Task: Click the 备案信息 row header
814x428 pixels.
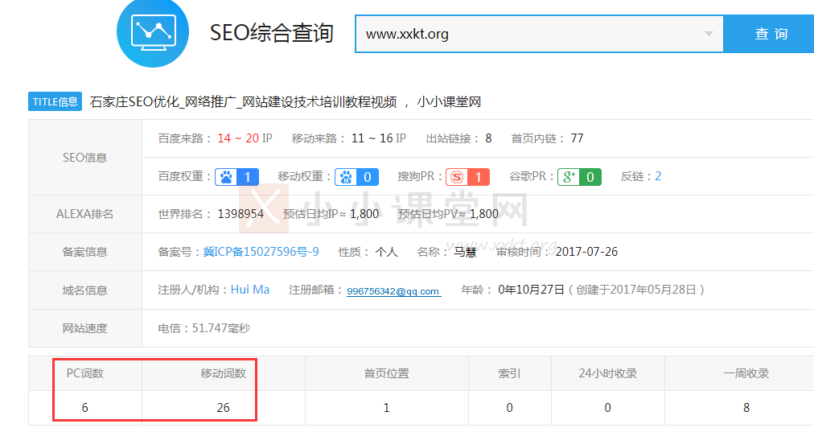Action: pos(84,253)
